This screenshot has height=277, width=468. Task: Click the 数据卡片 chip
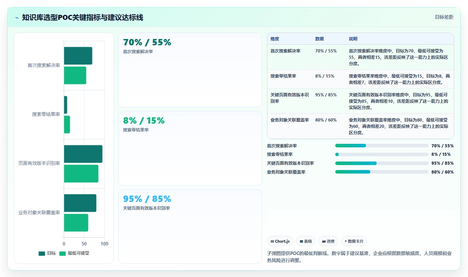click(354, 241)
